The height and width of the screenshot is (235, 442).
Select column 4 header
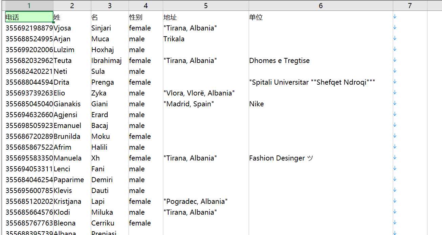146,5
